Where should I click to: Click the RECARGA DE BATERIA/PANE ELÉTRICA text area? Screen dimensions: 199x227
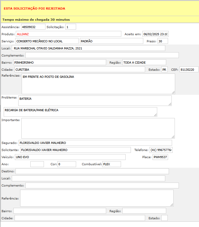tap(80, 112)
